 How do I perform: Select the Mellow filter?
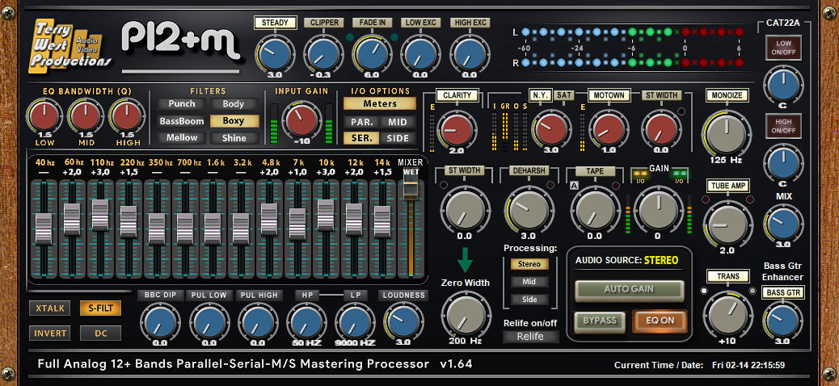(x=182, y=138)
